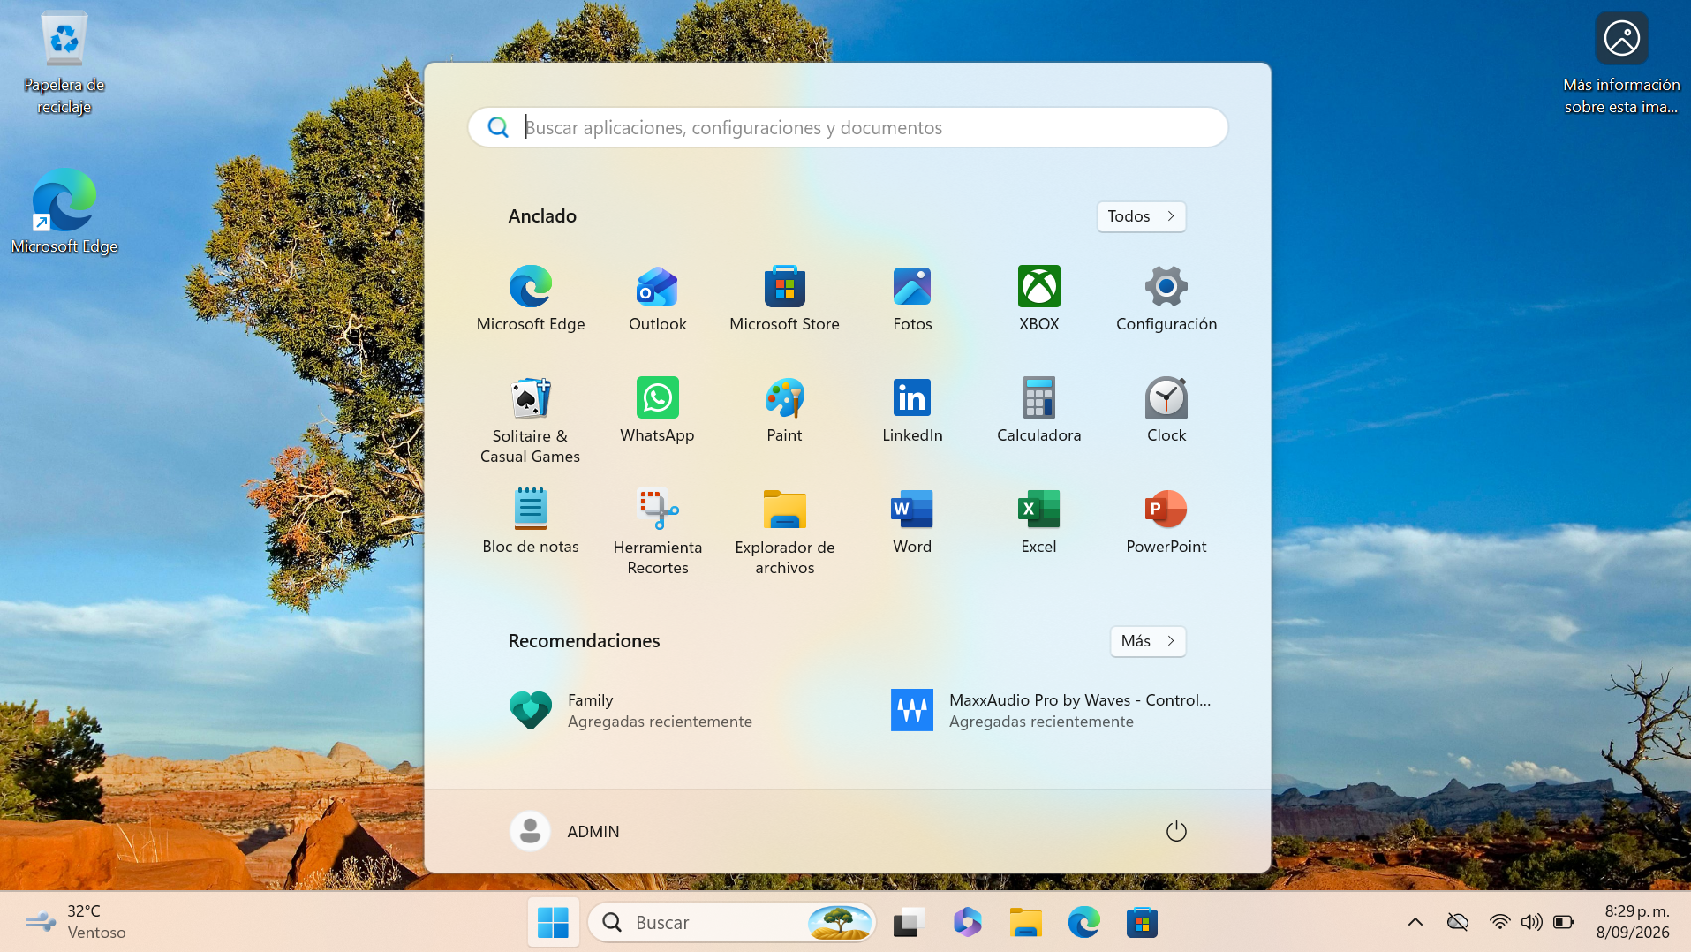Open Excel from pinned apps
Image resolution: width=1691 pixels, height=952 pixels.
coord(1039,521)
